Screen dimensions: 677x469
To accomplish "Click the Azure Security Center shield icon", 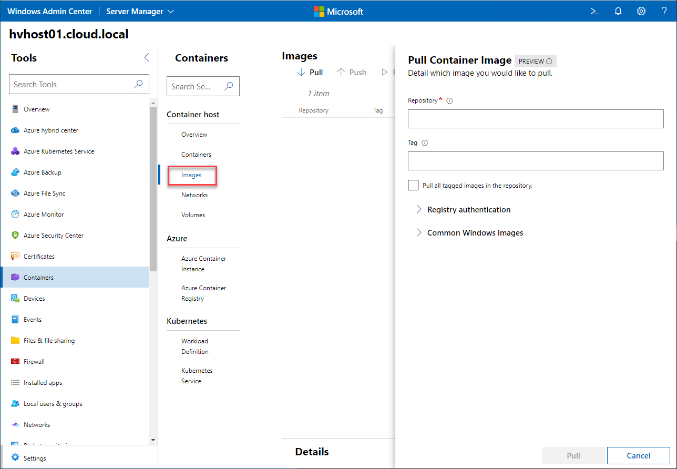I will pos(15,236).
